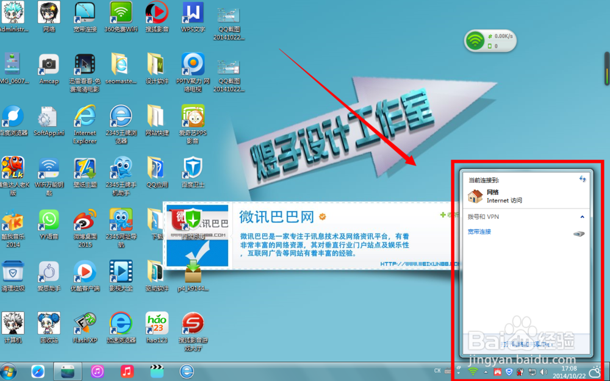
Task: Launch the 爱思助手 shortcut
Action: 49,276
